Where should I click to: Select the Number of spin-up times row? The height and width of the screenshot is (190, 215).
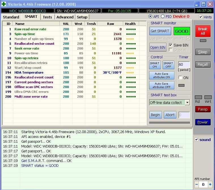[74, 39]
